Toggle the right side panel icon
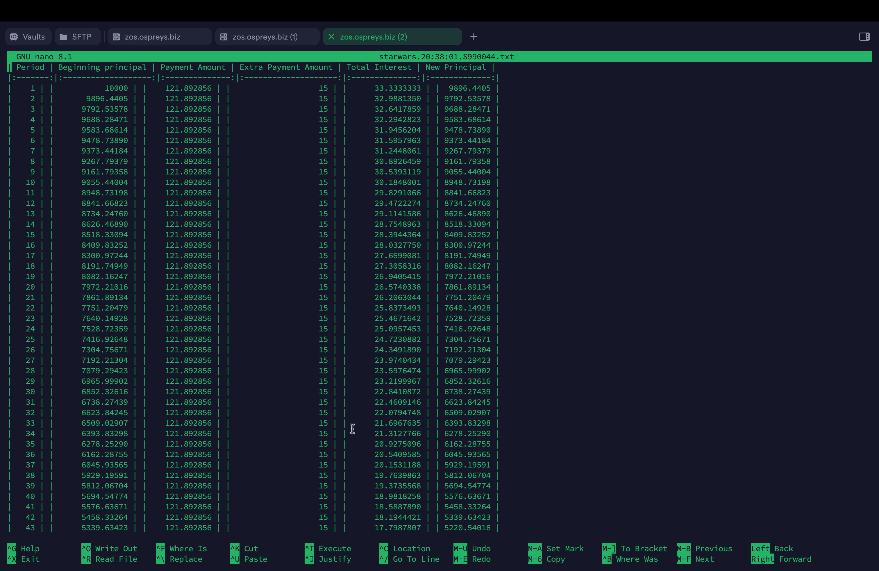The width and height of the screenshot is (879, 571). pyautogui.click(x=864, y=37)
